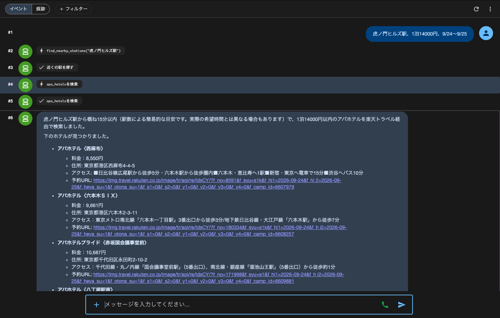This screenshot has height=318, width=500.
Task: Click the アパホテル〈六本木SIX〉 hotel name
Action: (89, 196)
